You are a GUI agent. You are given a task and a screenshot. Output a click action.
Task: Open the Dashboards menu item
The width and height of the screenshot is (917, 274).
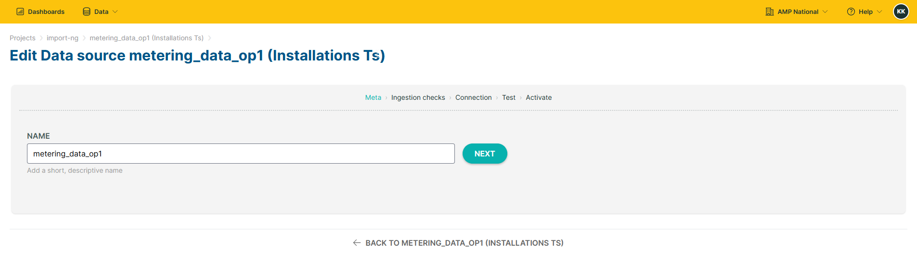click(40, 12)
